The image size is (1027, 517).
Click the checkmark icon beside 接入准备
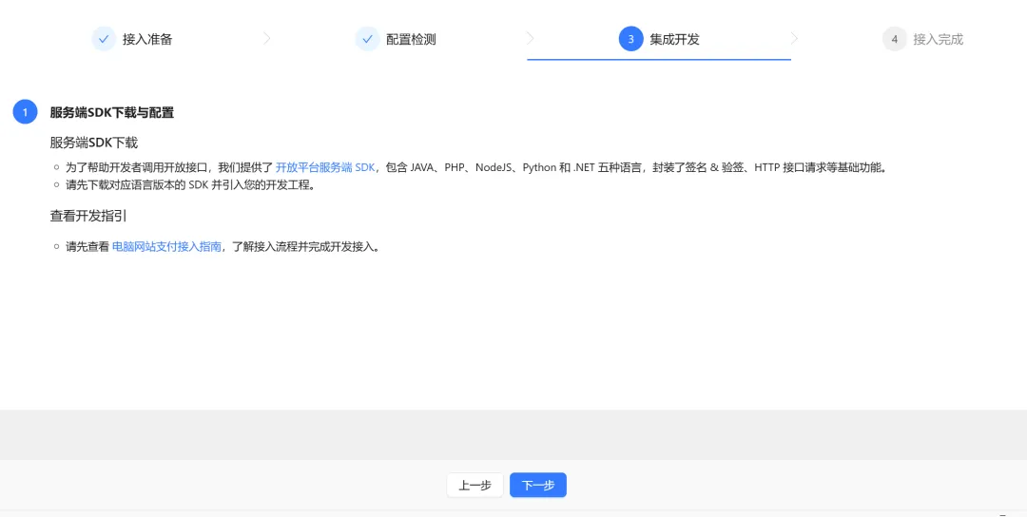[104, 39]
